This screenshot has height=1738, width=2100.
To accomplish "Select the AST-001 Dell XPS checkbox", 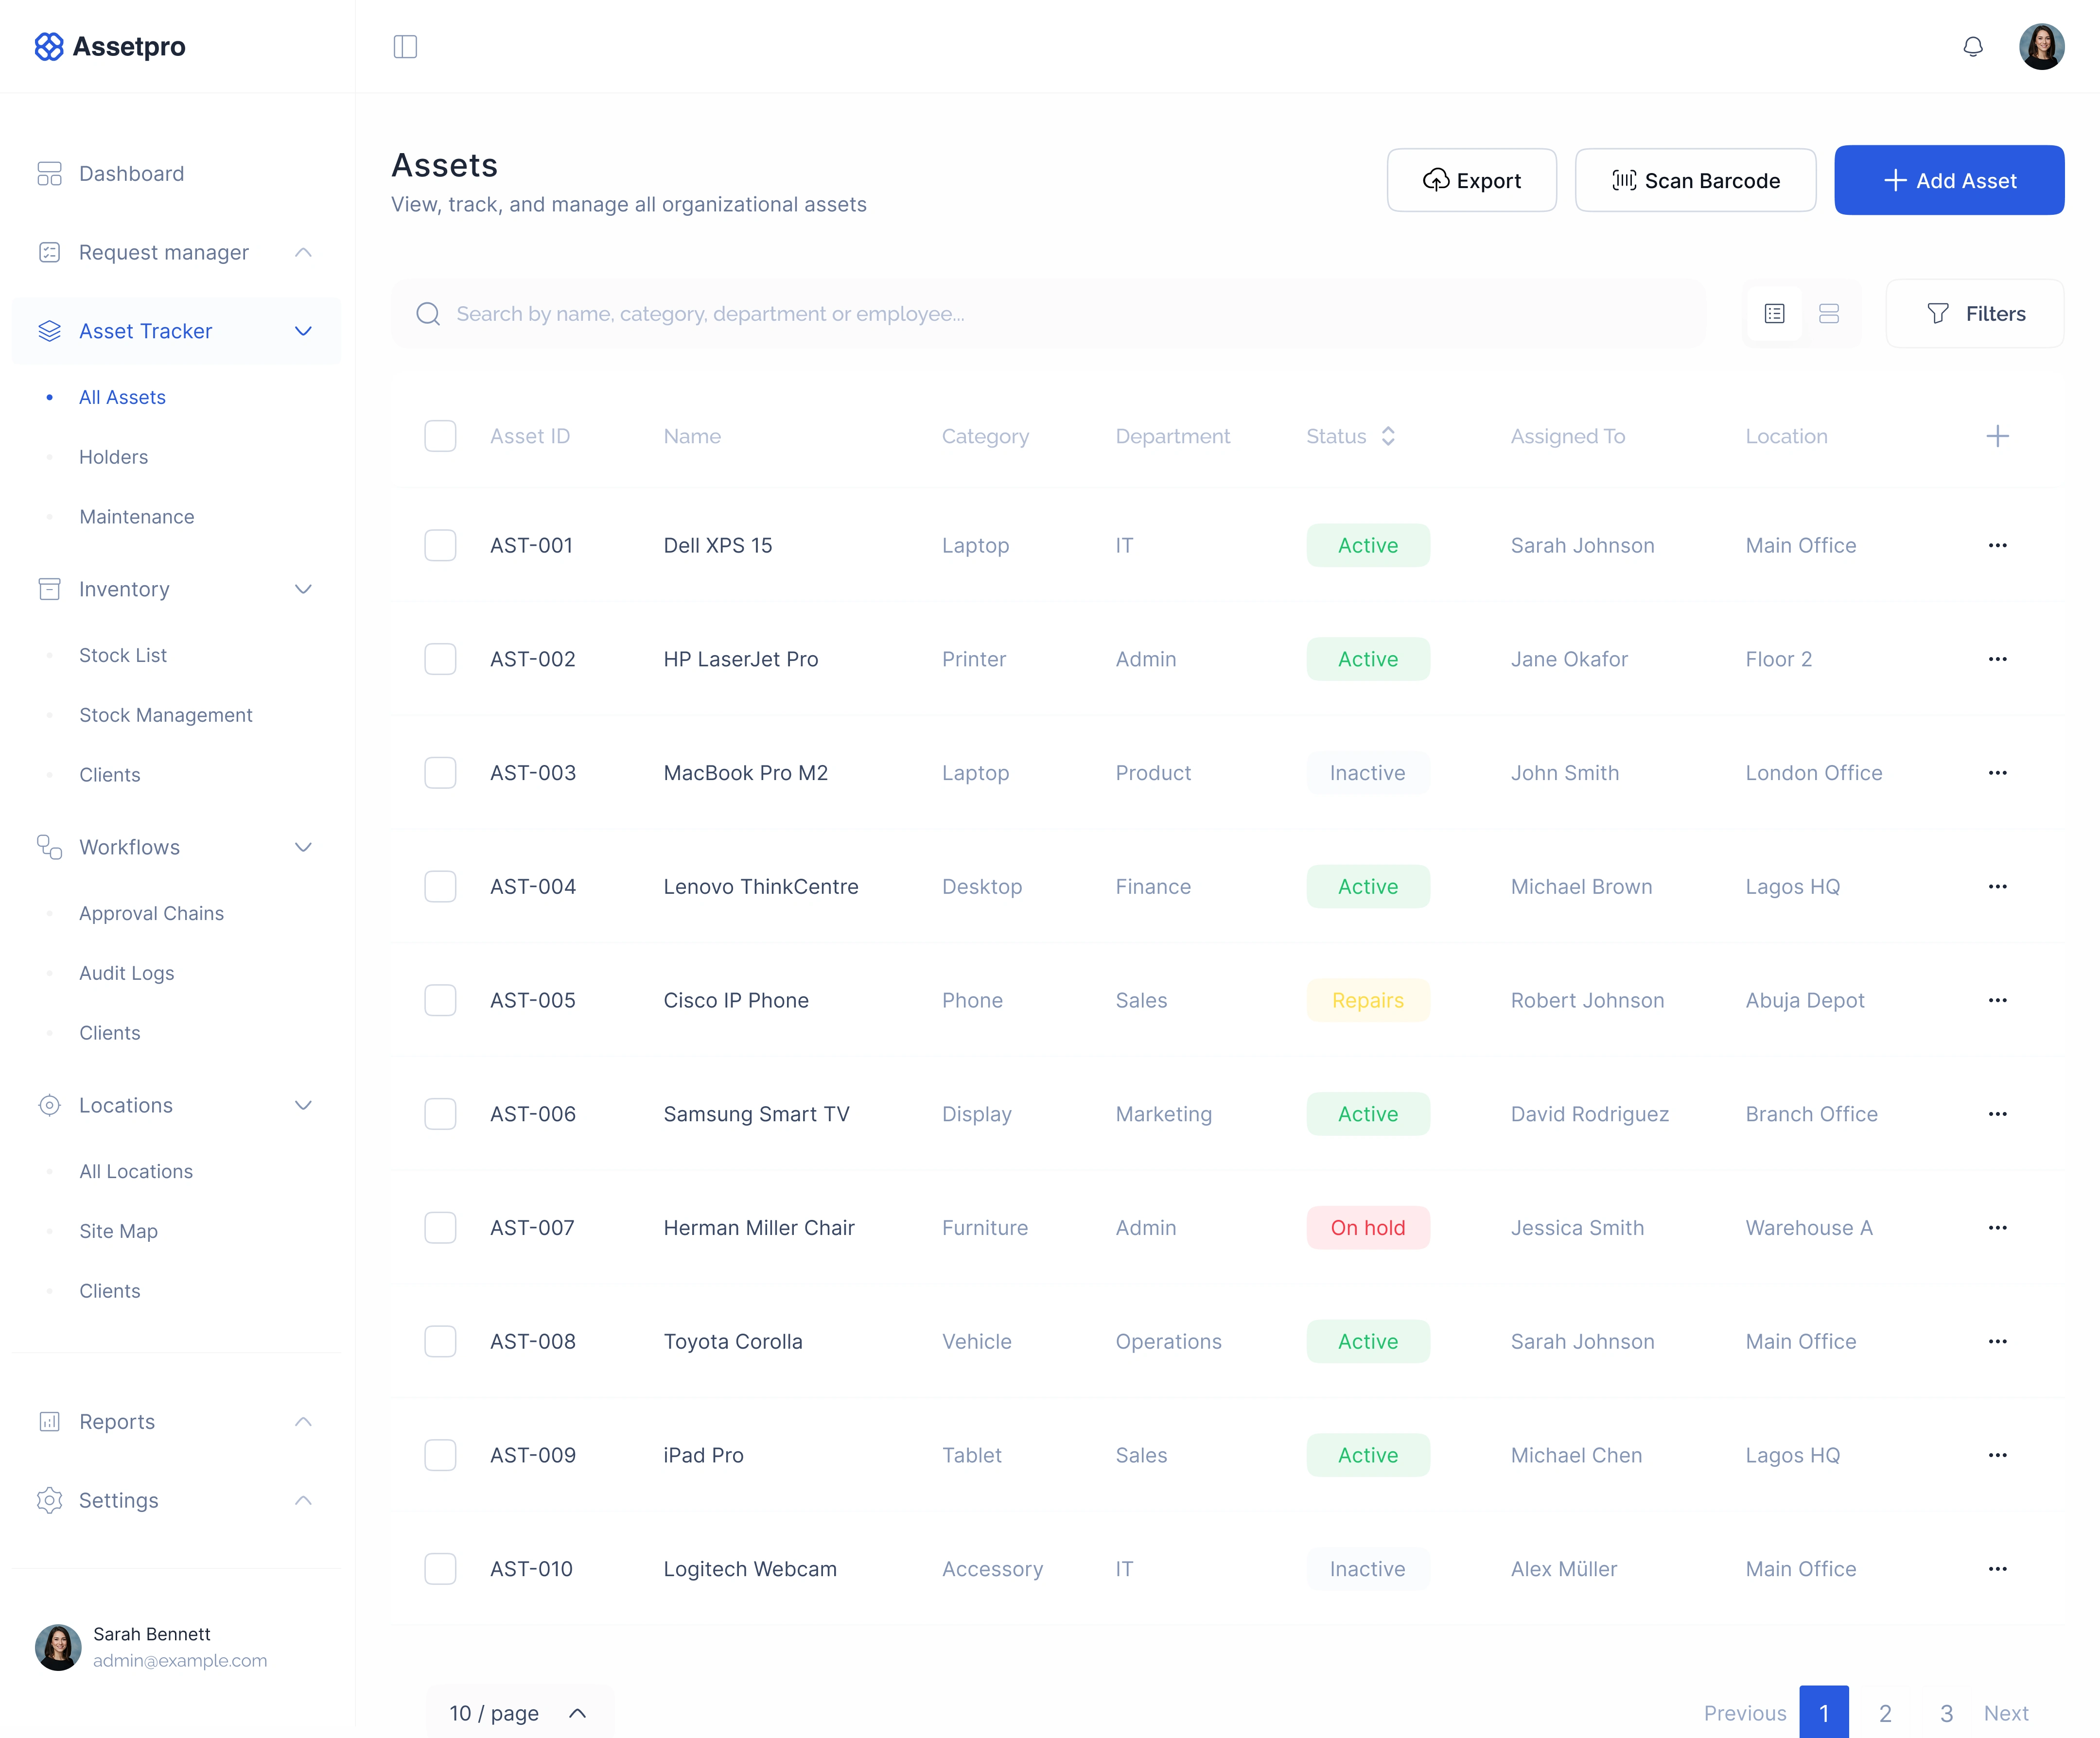I will click(440, 545).
